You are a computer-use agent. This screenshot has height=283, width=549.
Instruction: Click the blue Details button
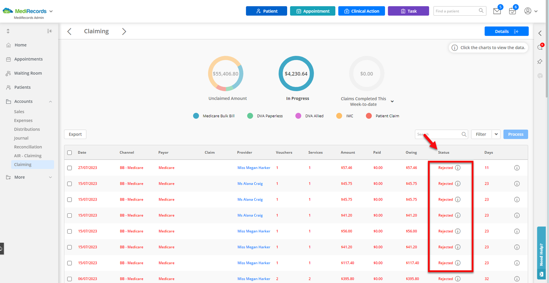pos(506,31)
